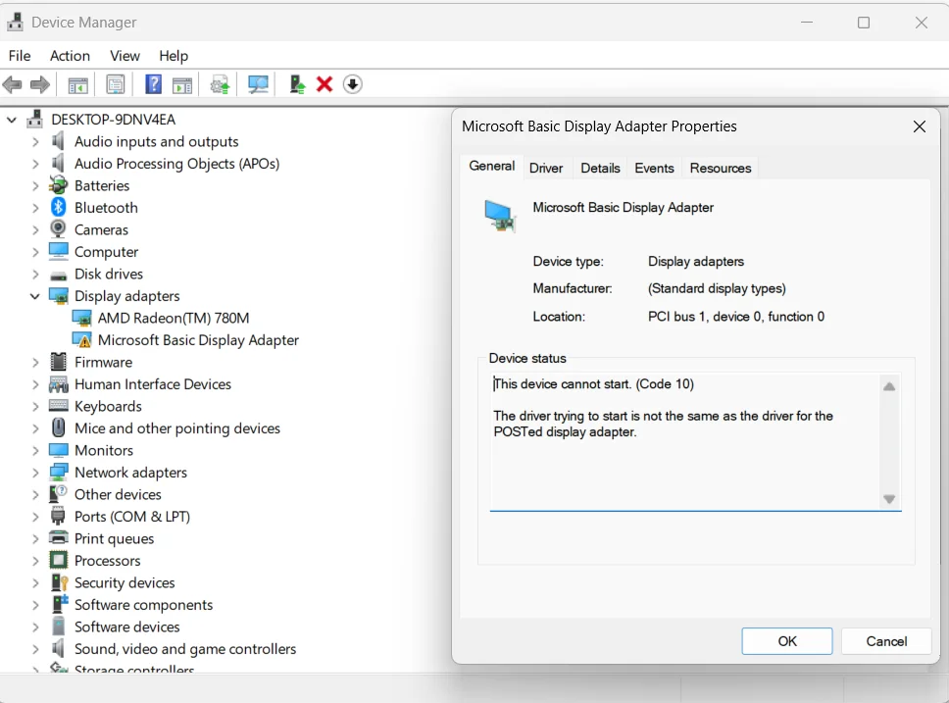Expand the Disk drives node
The image size is (949, 703).
click(x=35, y=274)
